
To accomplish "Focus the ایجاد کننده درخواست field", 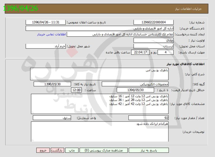I will coord(120,34).
